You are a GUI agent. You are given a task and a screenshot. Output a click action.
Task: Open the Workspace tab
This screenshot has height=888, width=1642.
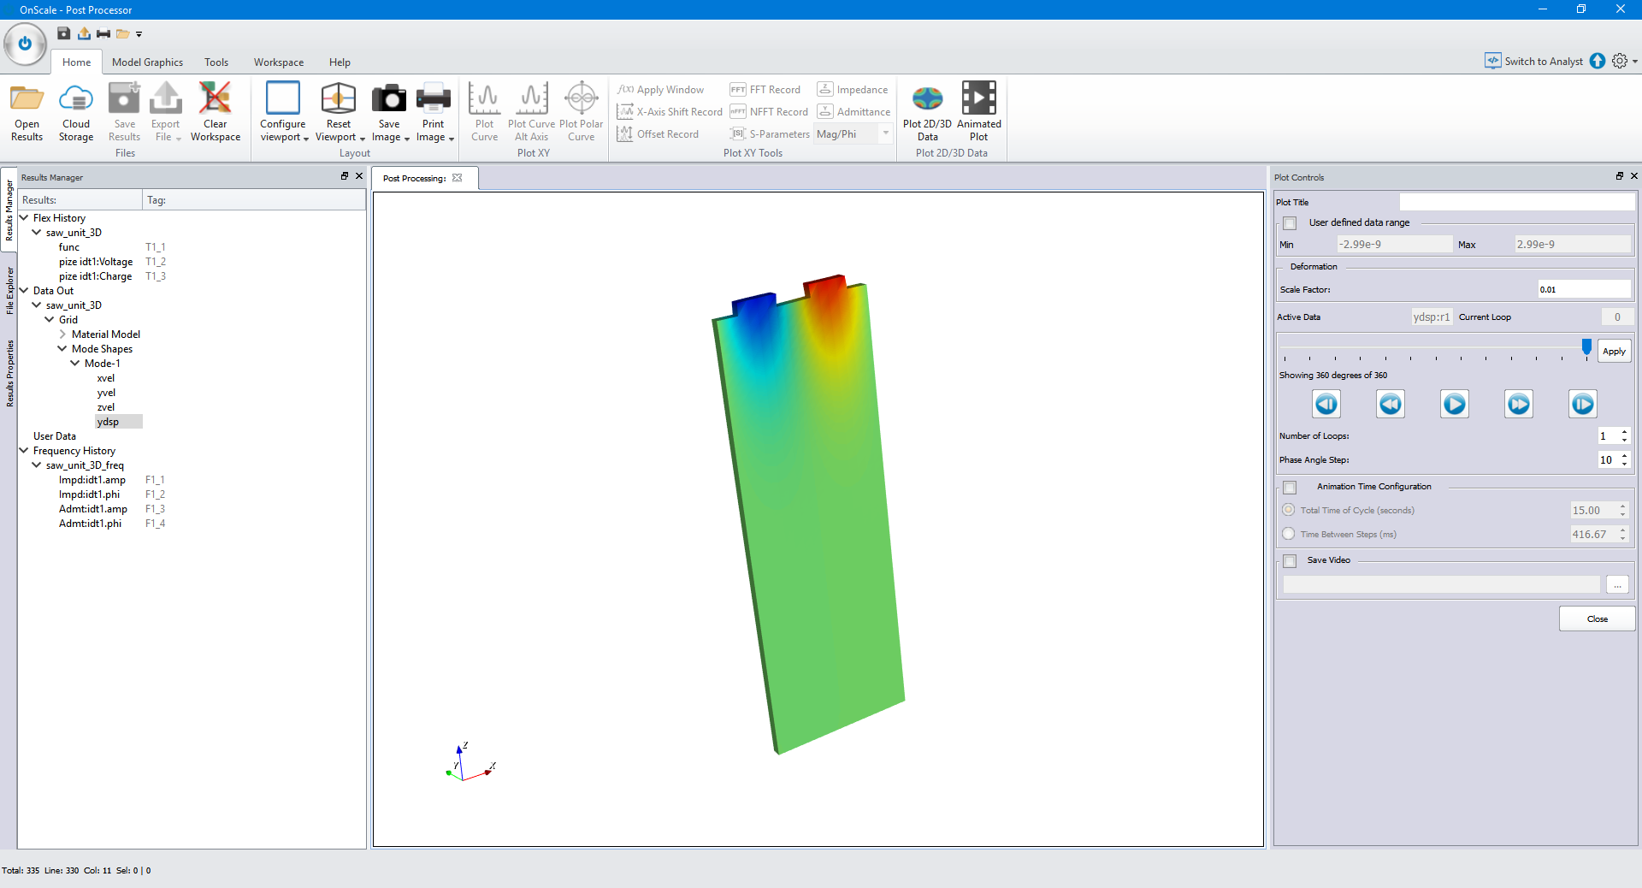point(279,62)
